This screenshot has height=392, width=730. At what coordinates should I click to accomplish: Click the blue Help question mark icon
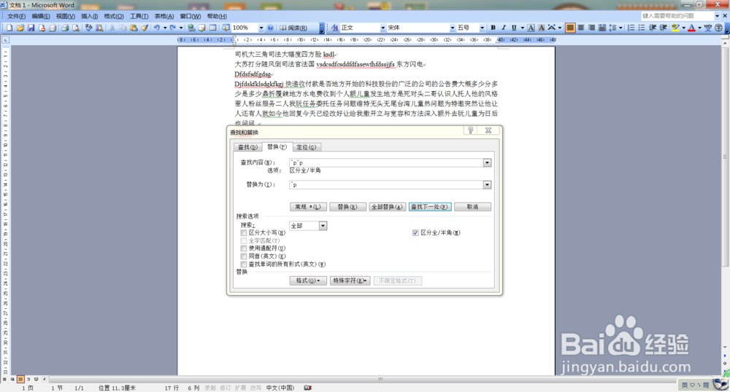pos(270,28)
